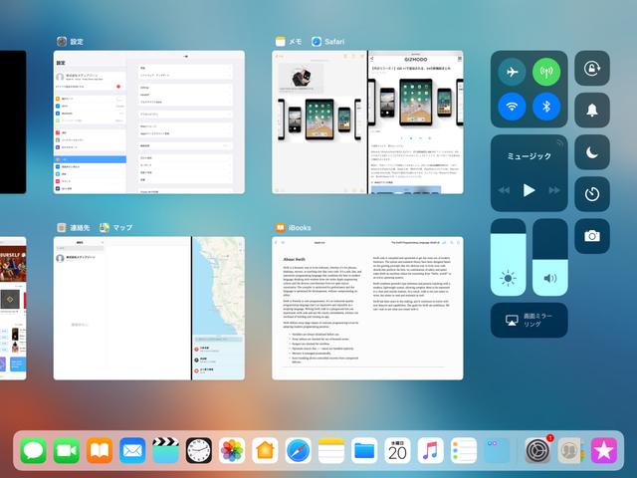Open the Files app in dock
Viewport: 637px width, 478px height.
pyautogui.click(x=364, y=450)
